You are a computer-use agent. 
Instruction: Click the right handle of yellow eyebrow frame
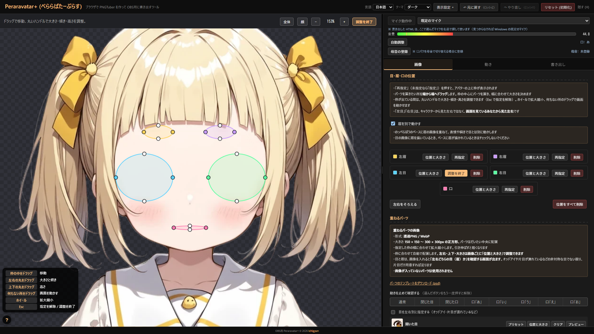tap(173, 132)
